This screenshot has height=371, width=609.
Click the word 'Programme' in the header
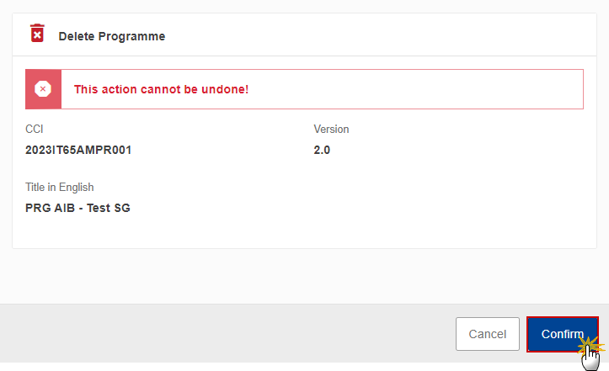[131, 36]
